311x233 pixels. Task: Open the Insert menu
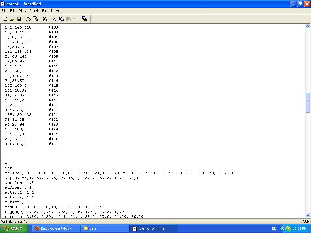click(x=34, y=11)
